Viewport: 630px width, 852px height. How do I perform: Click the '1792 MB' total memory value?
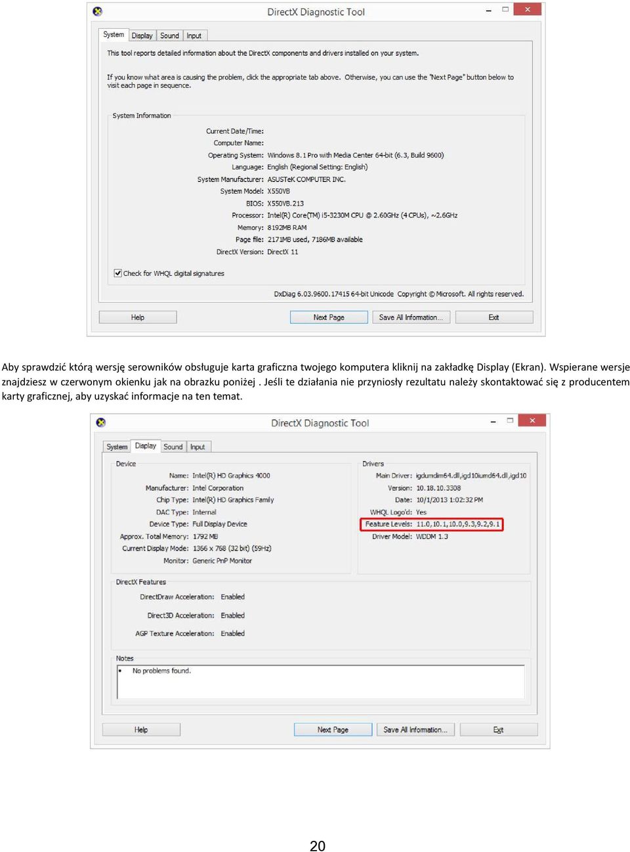pyautogui.click(x=205, y=537)
